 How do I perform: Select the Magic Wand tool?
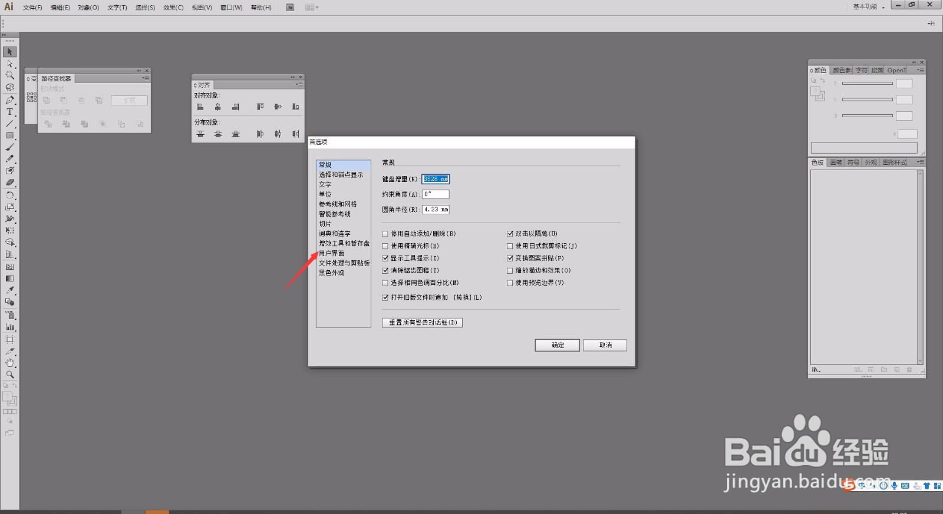point(9,75)
